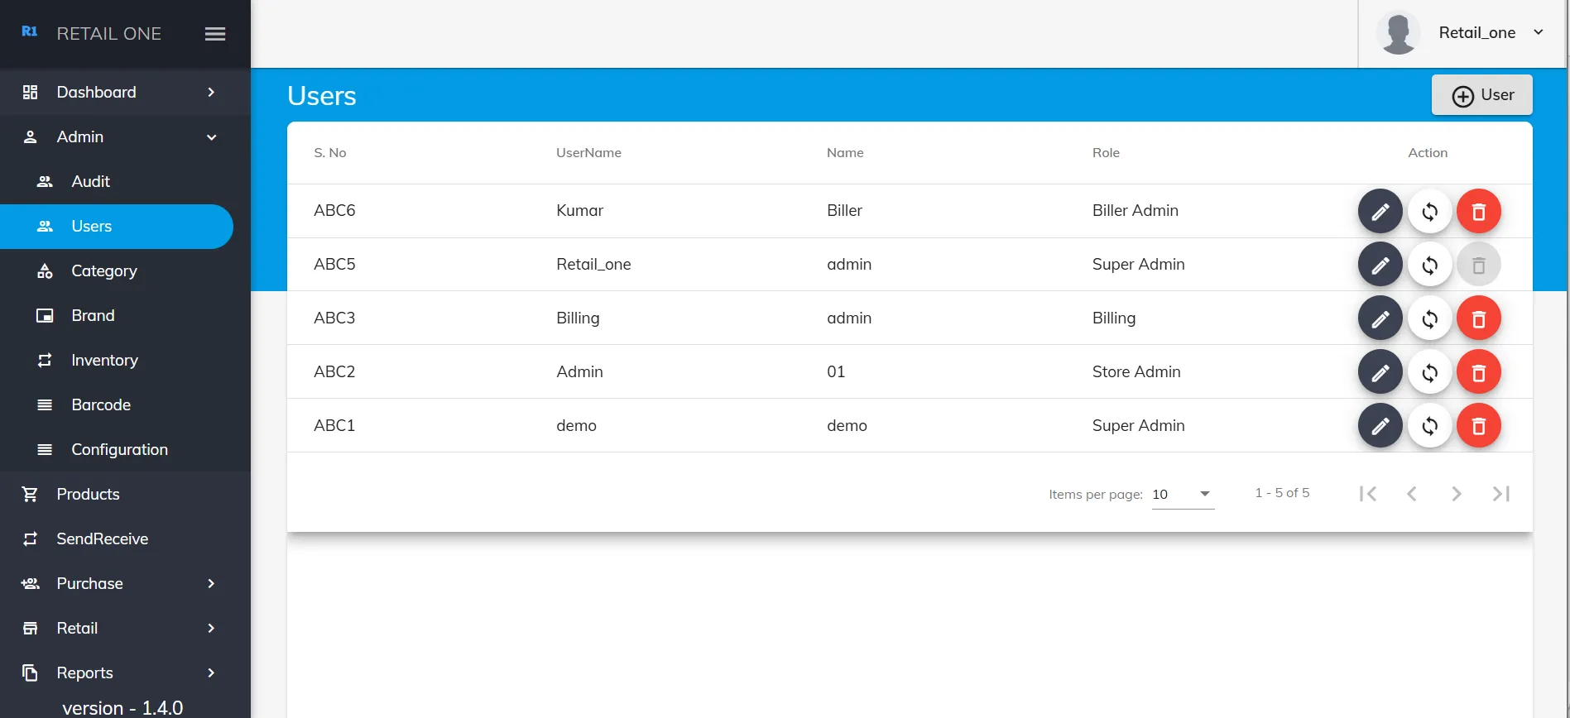1570x718 pixels.
Task: Click the Retail_one profile avatar
Action: pyautogui.click(x=1398, y=33)
